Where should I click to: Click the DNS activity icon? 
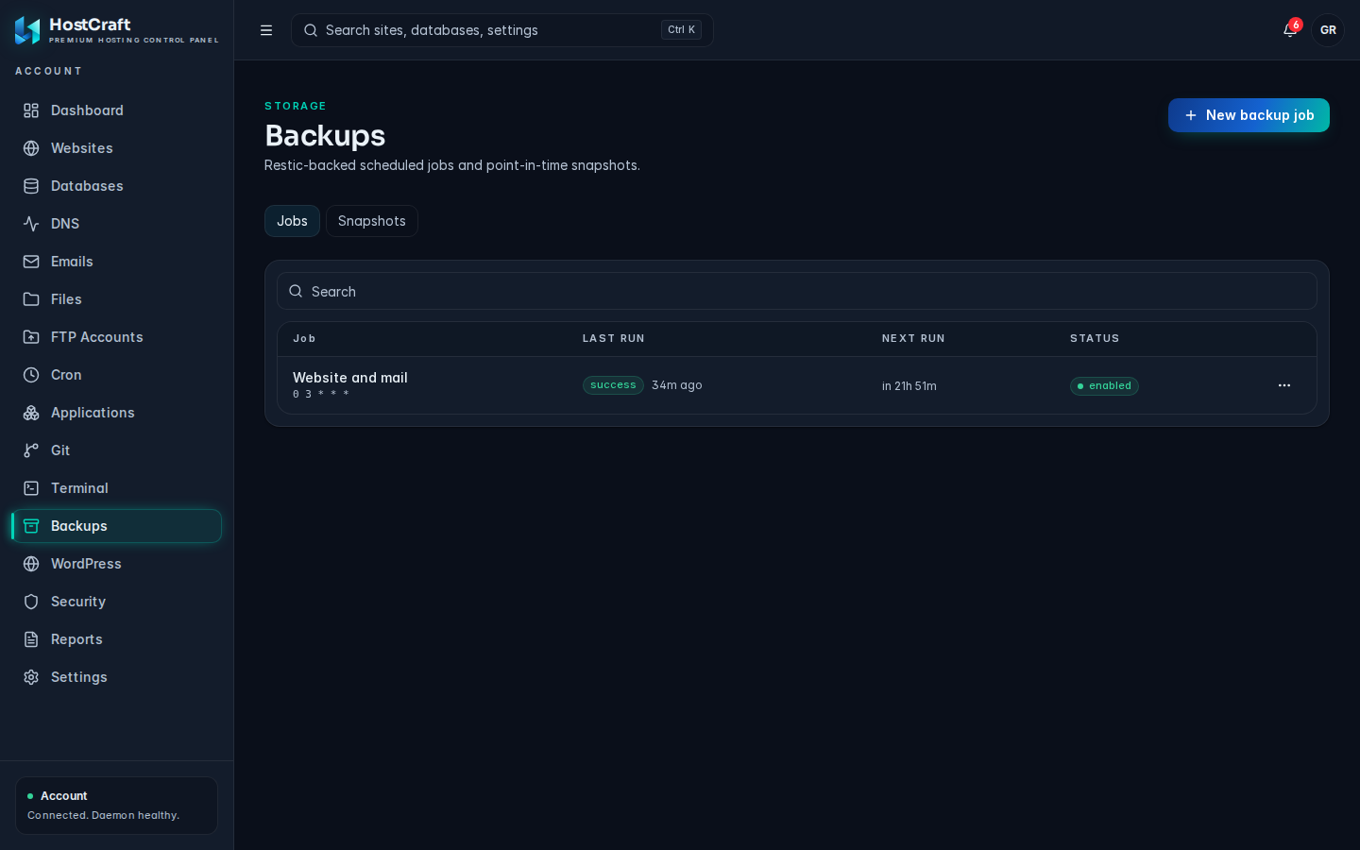(31, 224)
